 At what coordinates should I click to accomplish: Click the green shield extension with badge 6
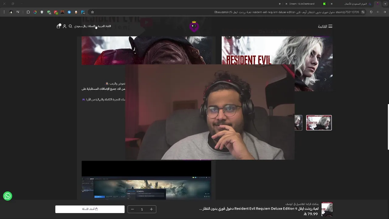tap(49, 12)
